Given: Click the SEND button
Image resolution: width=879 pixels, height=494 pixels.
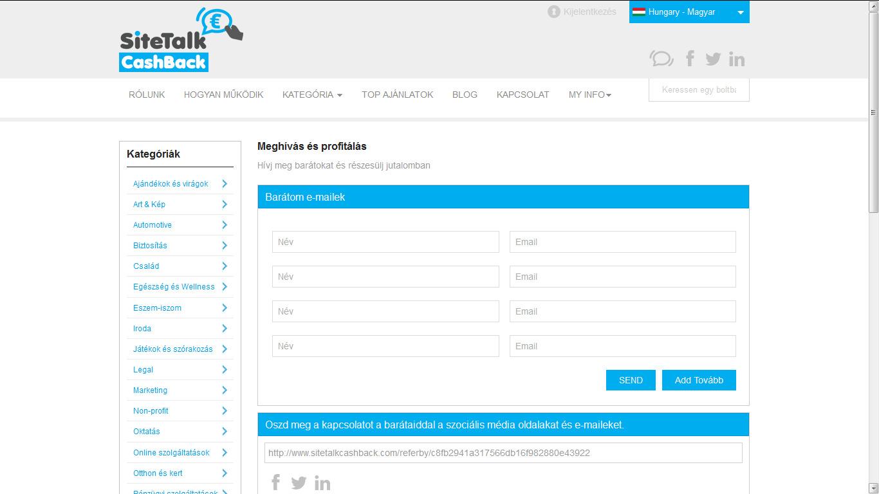Looking at the screenshot, I should click(631, 380).
